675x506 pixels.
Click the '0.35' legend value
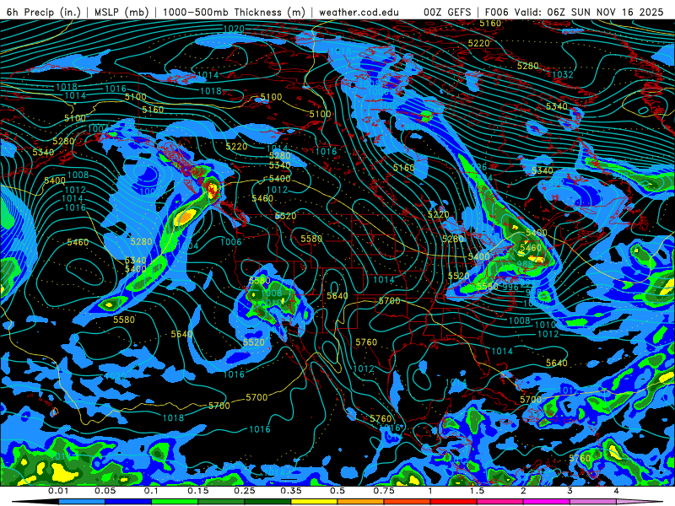click(x=291, y=491)
